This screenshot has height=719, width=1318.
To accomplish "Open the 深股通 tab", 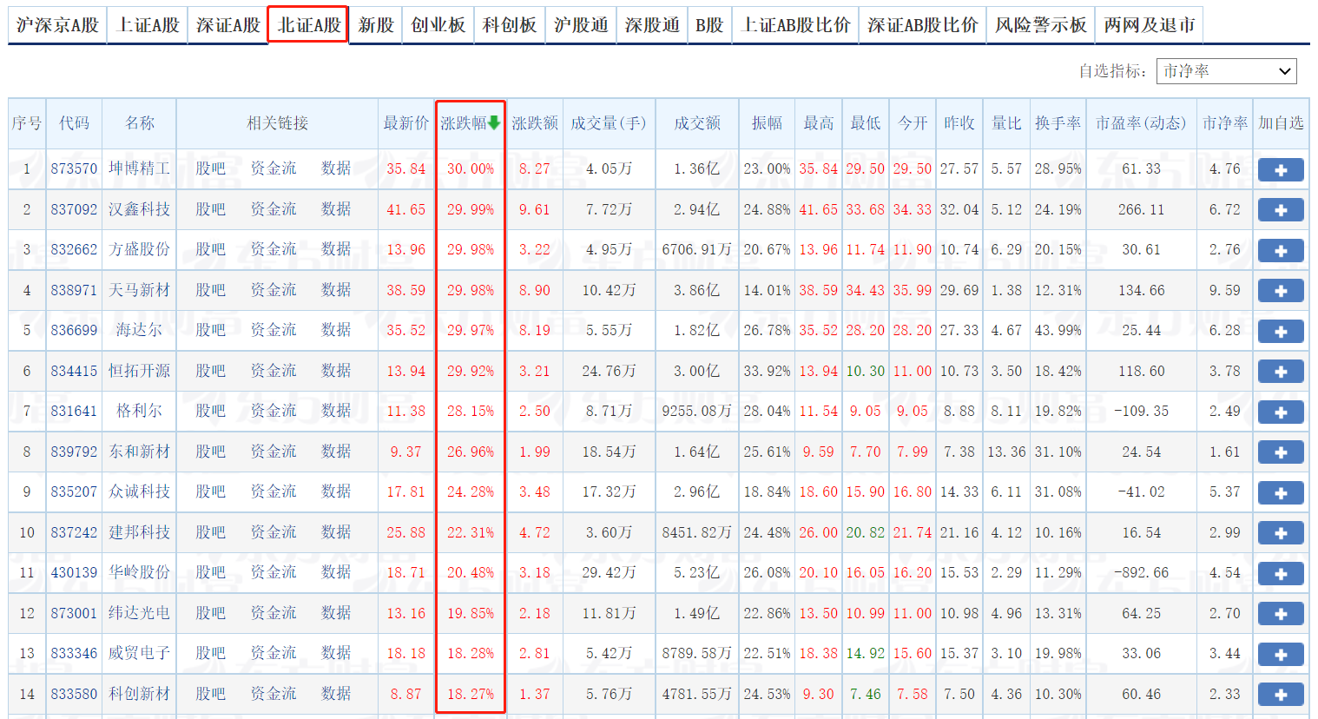I will point(652,26).
